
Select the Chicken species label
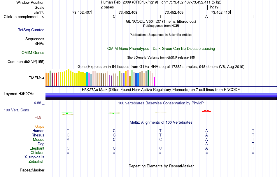click(x=37, y=153)
